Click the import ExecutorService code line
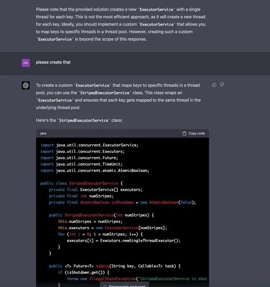270x287 pixels. (x=89, y=145)
